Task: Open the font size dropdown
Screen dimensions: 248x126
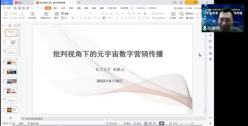Action: point(99,13)
